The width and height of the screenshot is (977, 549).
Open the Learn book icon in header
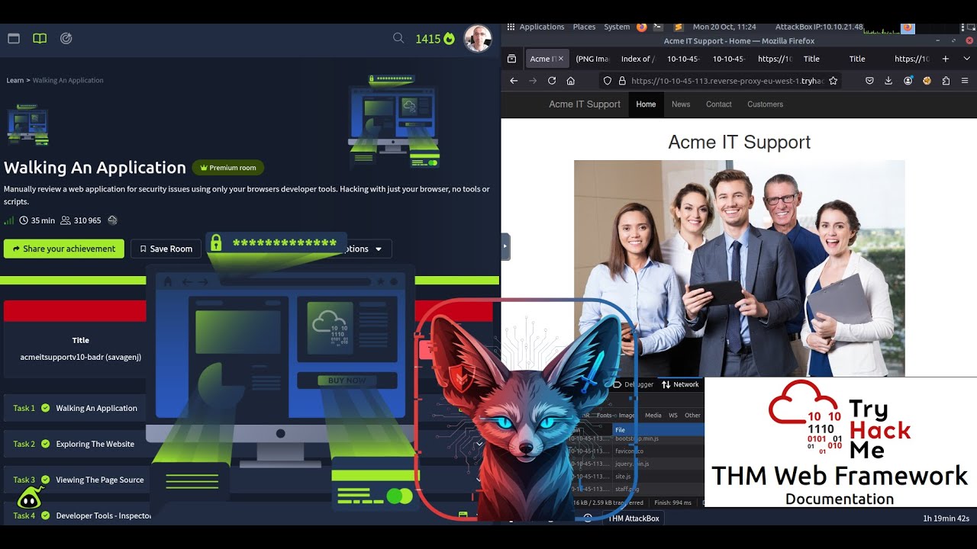tap(40, 38)
